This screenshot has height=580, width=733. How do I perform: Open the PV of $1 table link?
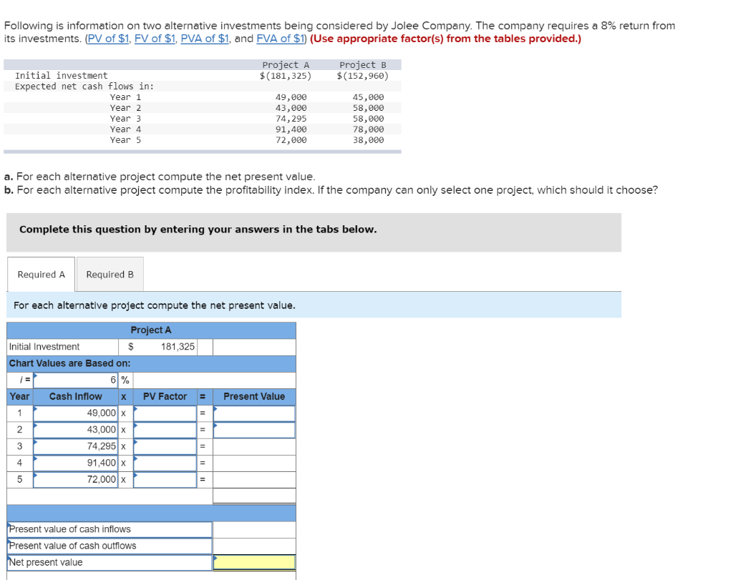(108, 39)
